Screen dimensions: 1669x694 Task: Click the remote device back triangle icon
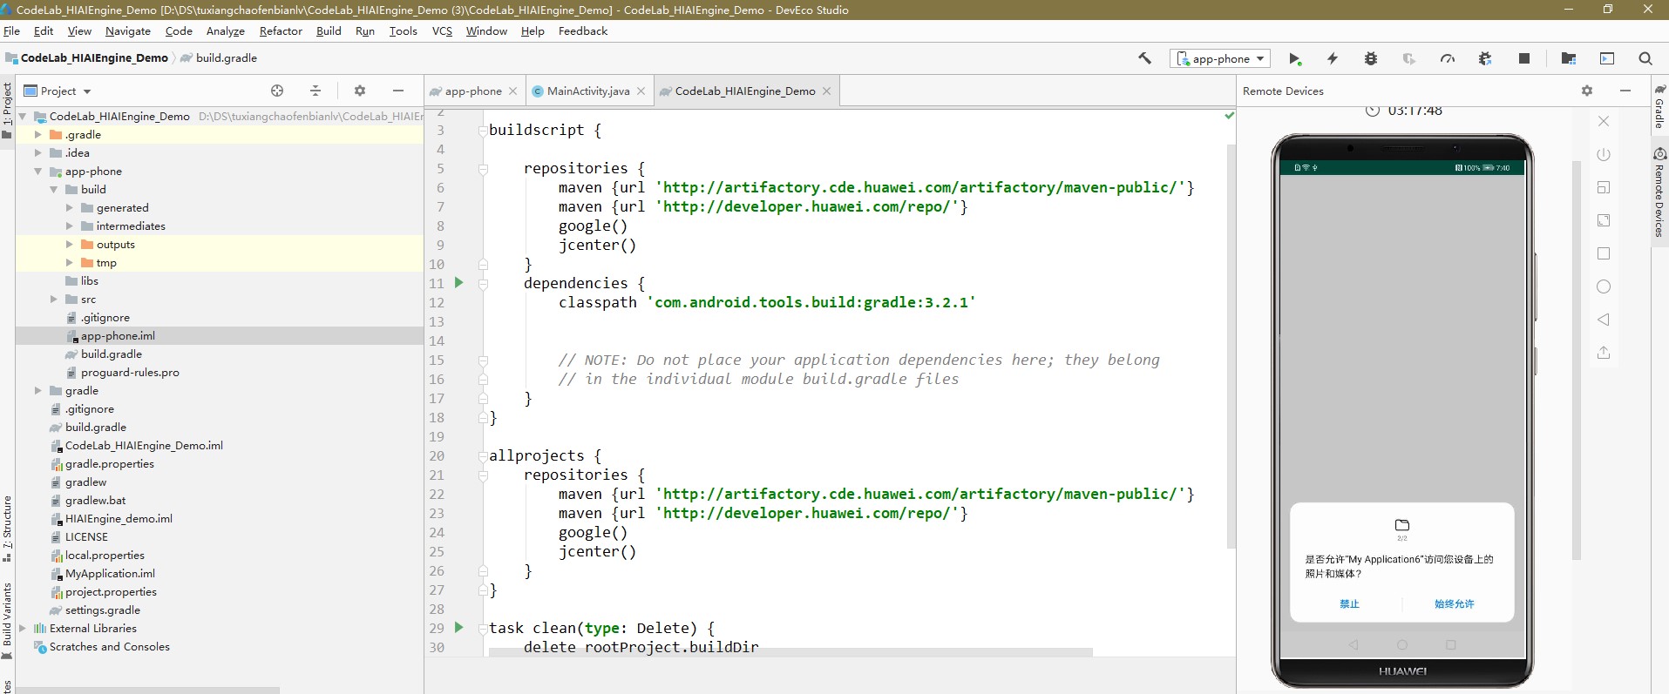point(1604,320)
